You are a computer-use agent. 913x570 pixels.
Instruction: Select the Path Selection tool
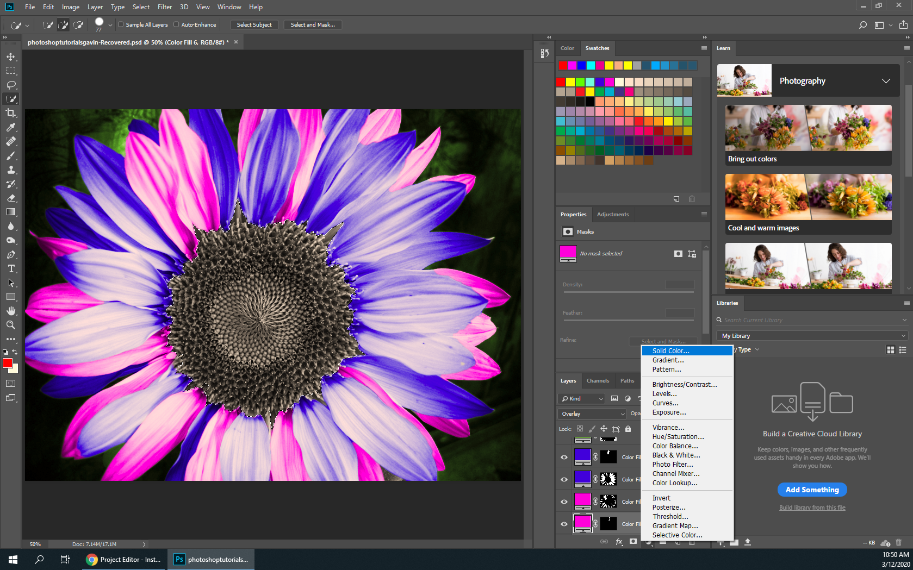click(x=11, y=283)
